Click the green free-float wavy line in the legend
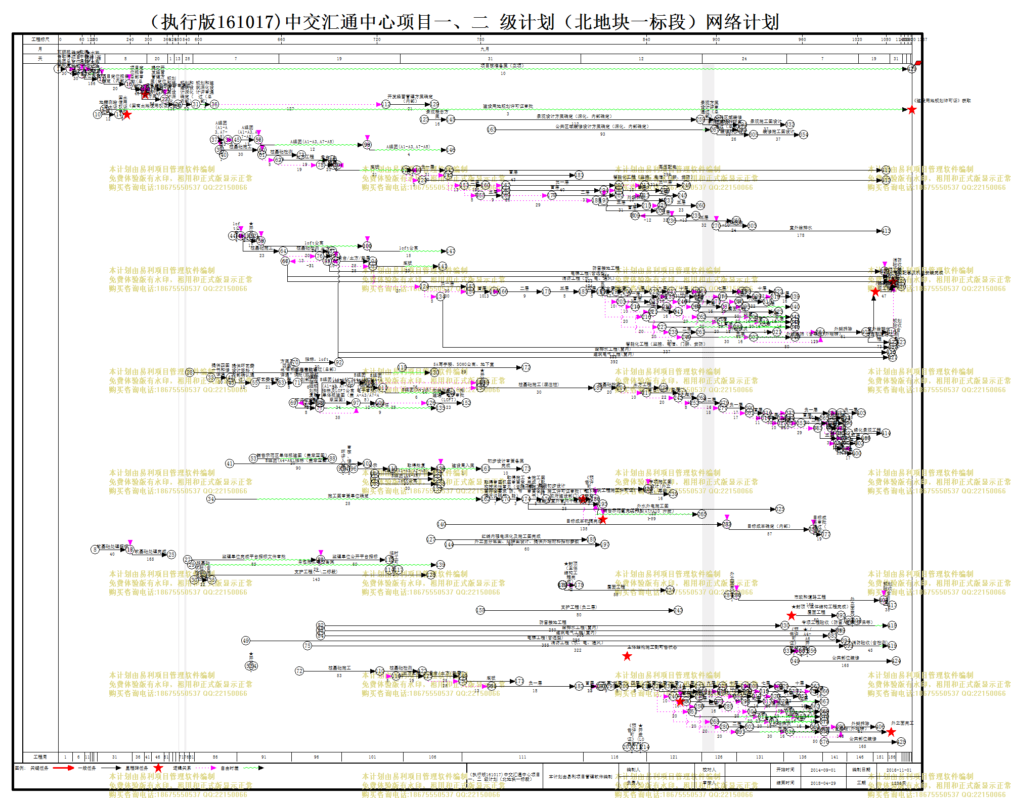1011x798 pixels. click(253, 768)
